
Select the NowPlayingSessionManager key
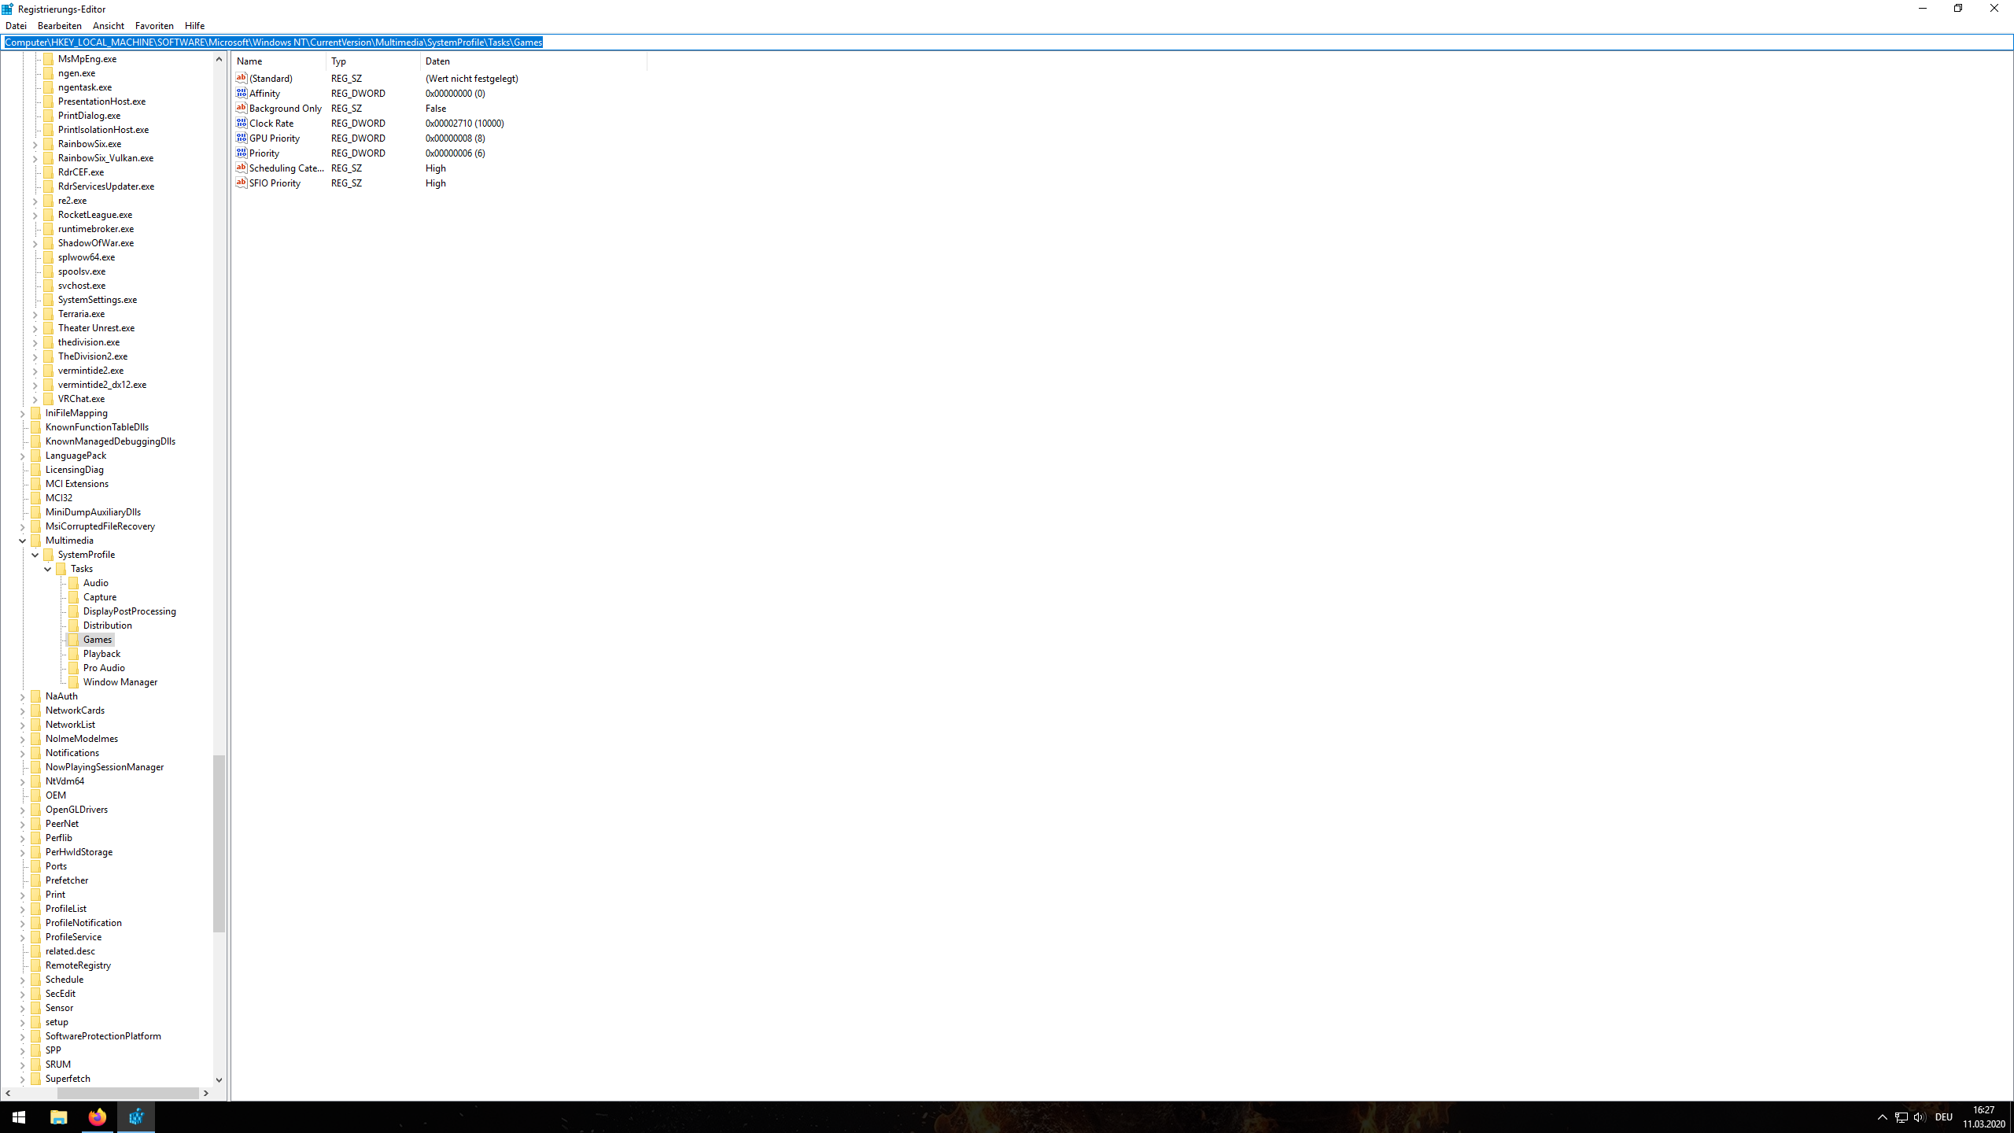coord(105,767)
